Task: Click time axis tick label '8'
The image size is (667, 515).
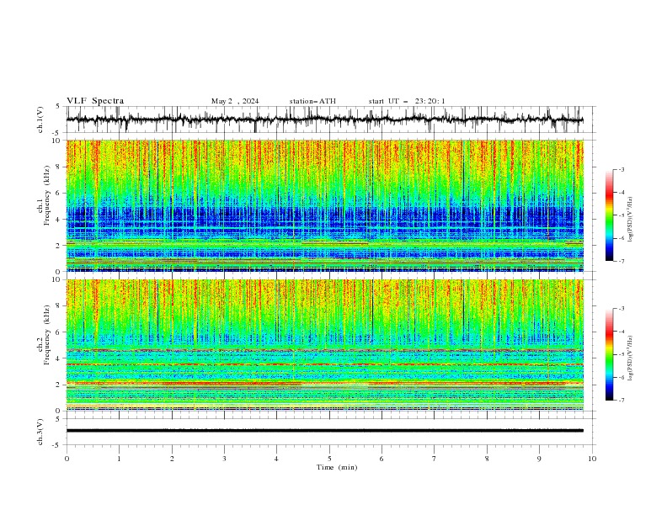Action: 487,459
